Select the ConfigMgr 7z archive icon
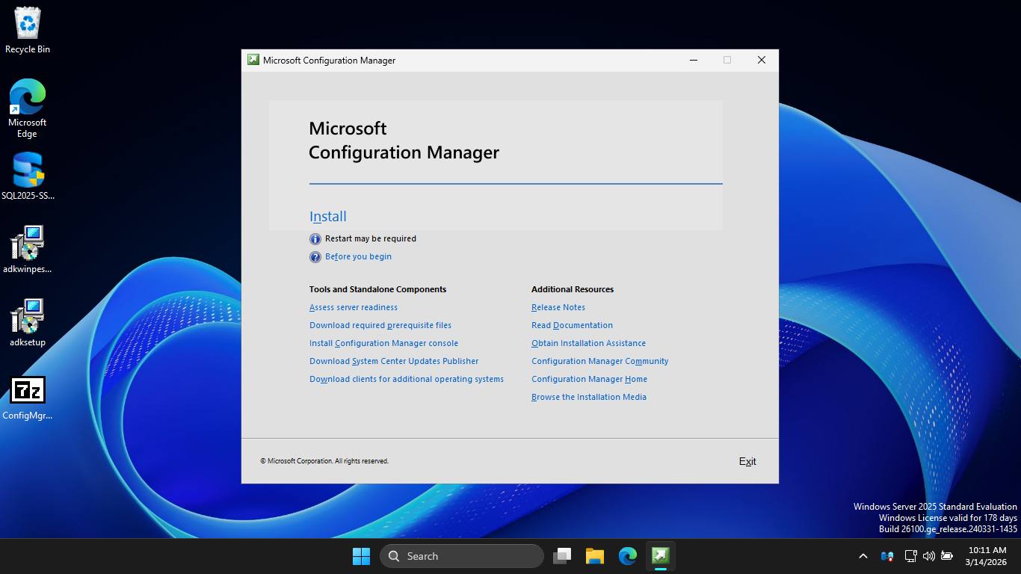The height and width of the screenshot is (574, 1021). (28, 396)
